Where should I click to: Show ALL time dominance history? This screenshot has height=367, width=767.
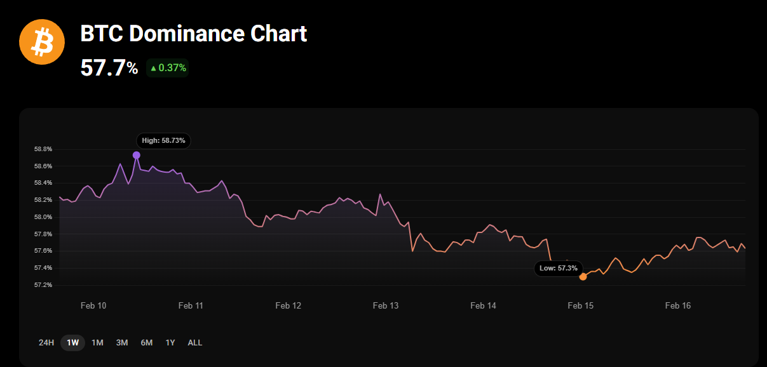click(195, 343)
